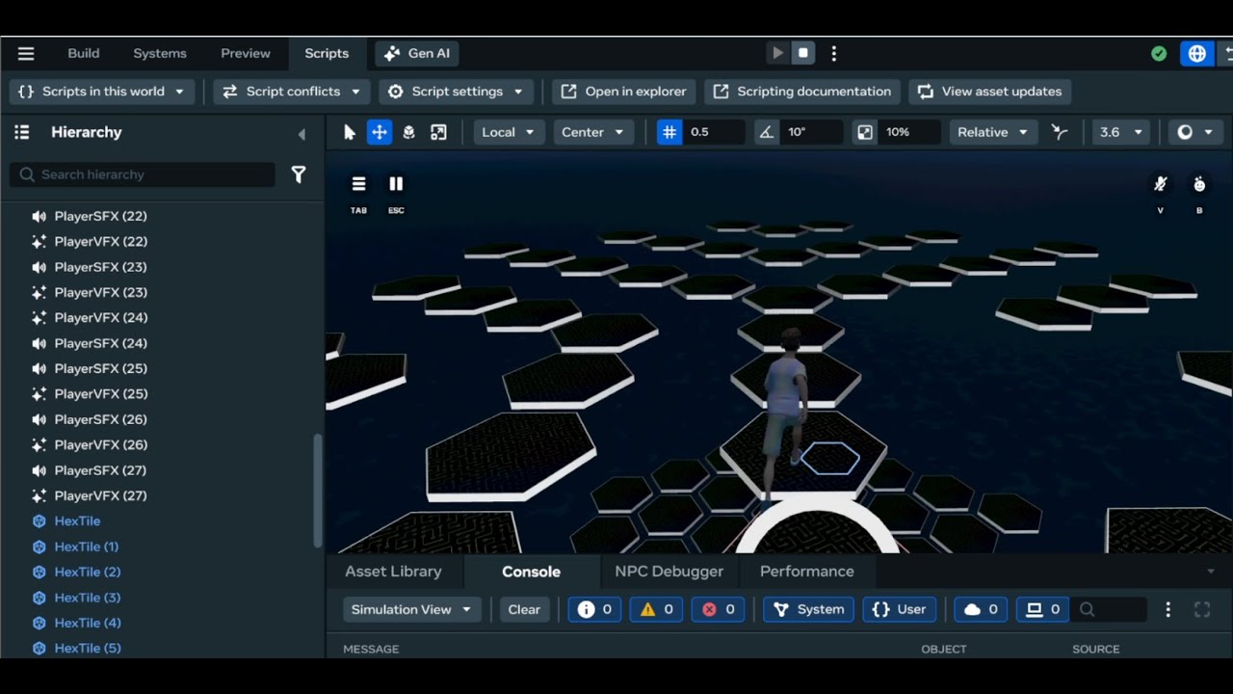
Task: Open the Local coordinate space dropdown
Action: point(509,132)
